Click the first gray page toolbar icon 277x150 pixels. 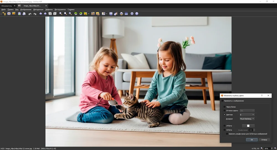pos(50,14)
